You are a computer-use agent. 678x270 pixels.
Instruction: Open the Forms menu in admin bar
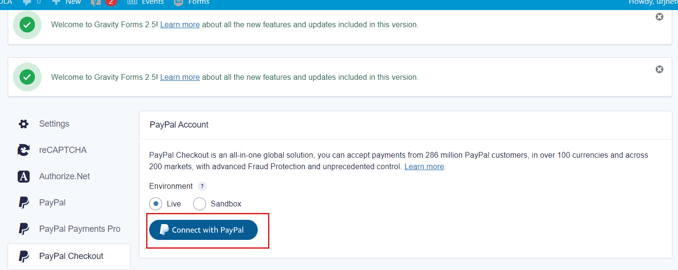click(x=192, y=2)
